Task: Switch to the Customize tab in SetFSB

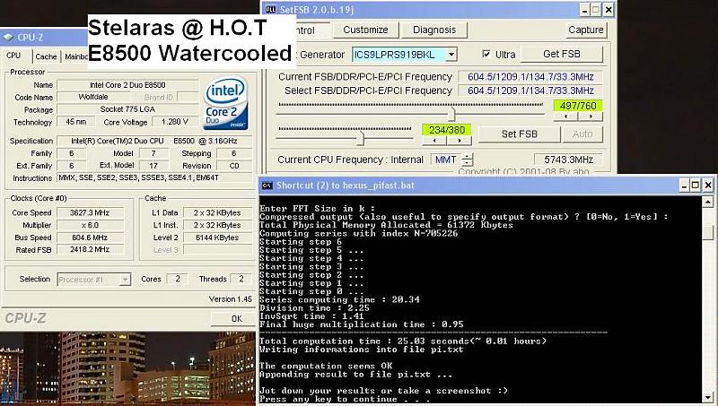Action: (x=365, y=30)
